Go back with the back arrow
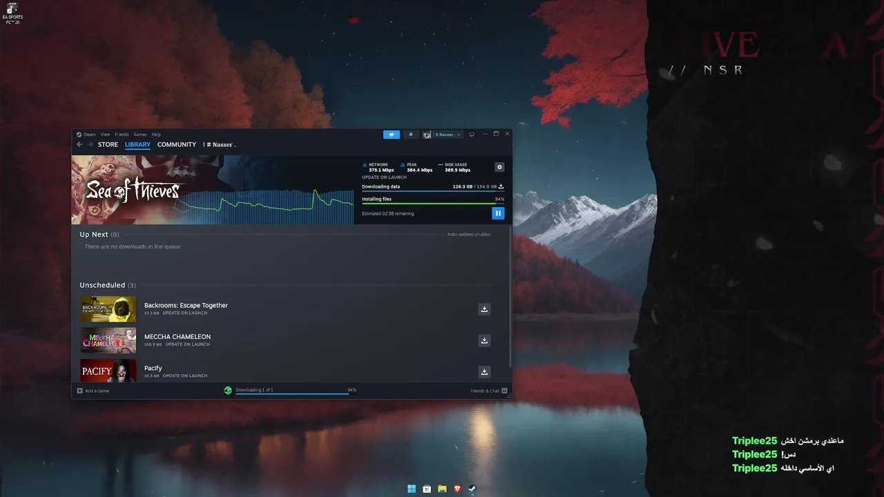 (79, 145)
